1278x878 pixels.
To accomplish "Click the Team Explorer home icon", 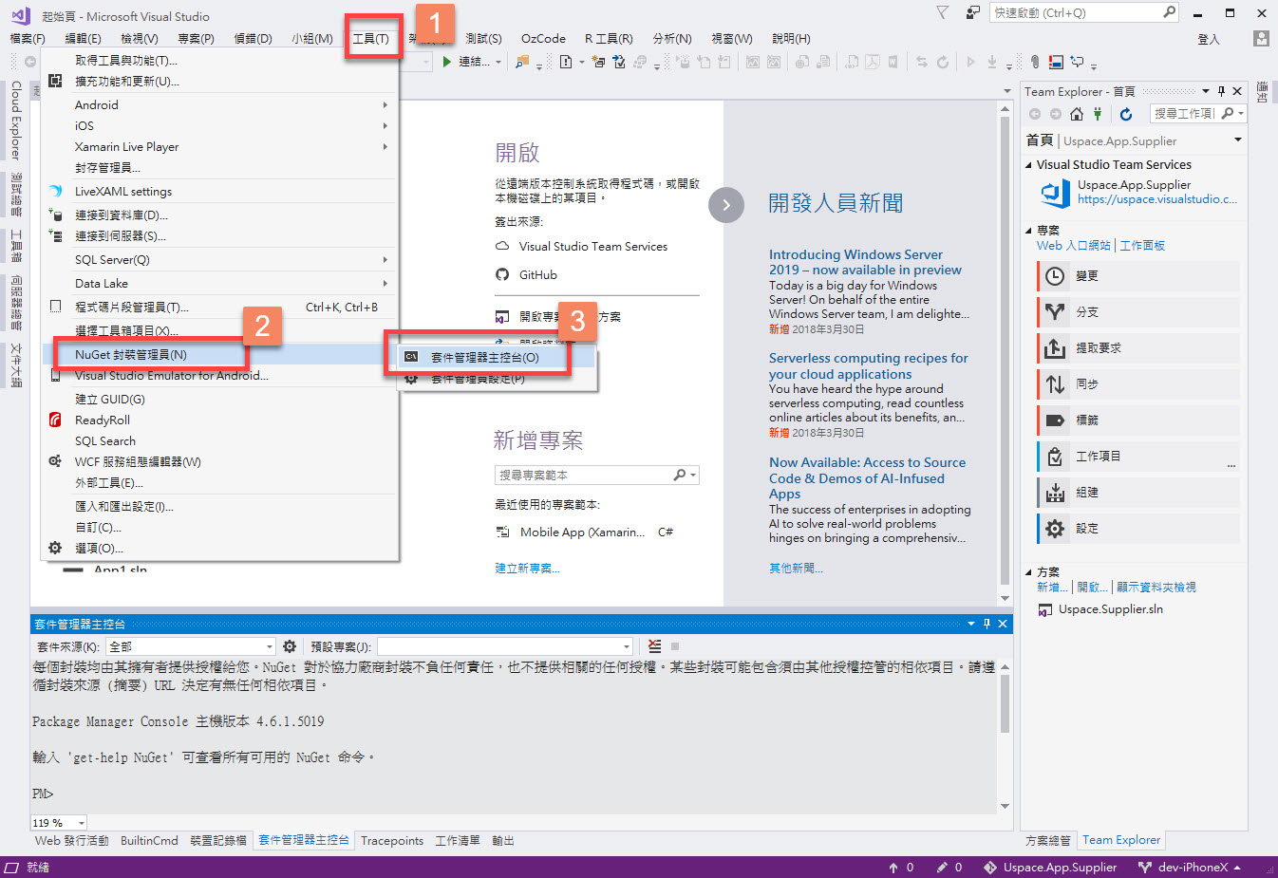I will [x=1076, y=114].
